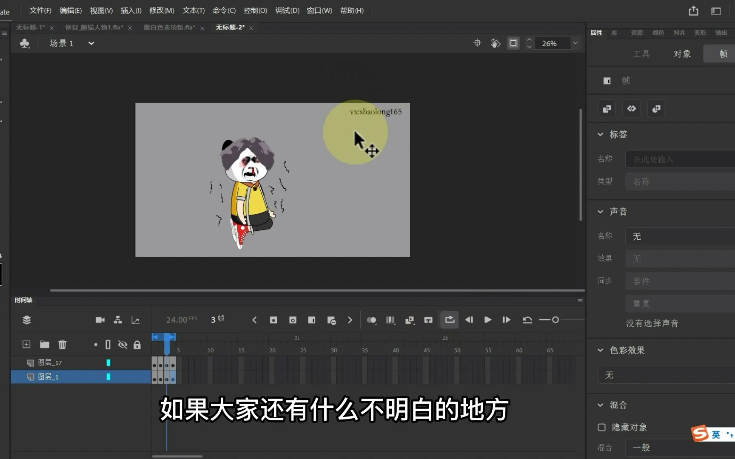
Task: Hide all layers with eye toggle
Action: (123, 344)
